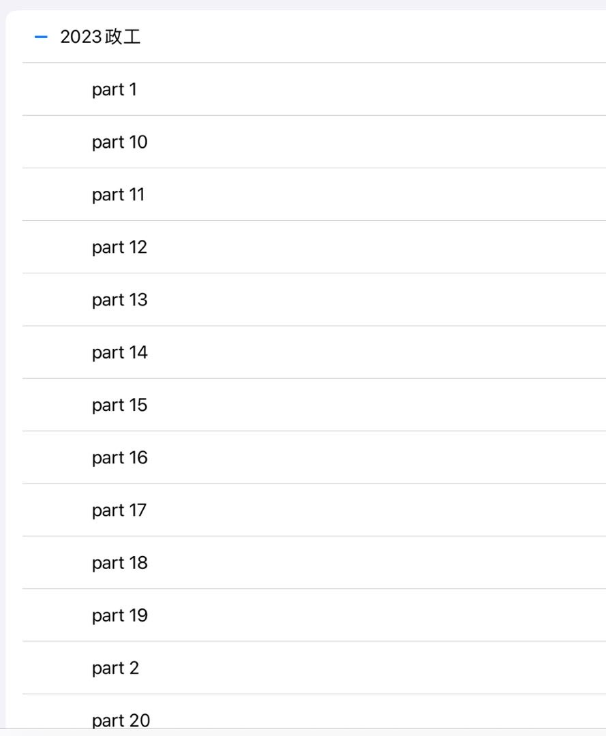Pick the part 17 entry
Viewport: 606px width, 736px height.
(x=314, y=510)
